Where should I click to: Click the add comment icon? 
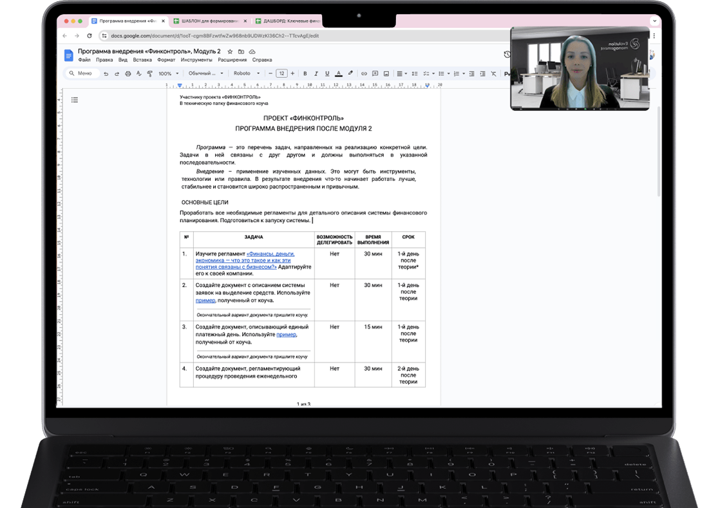pos(375,73)
